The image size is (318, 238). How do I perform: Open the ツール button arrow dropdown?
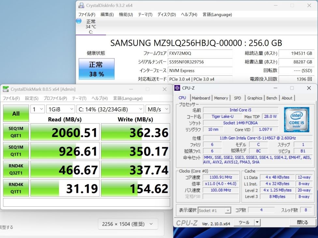(257, 222)
